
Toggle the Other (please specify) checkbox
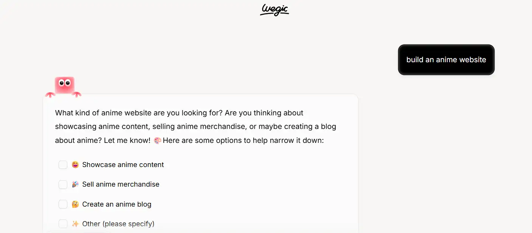63,224
